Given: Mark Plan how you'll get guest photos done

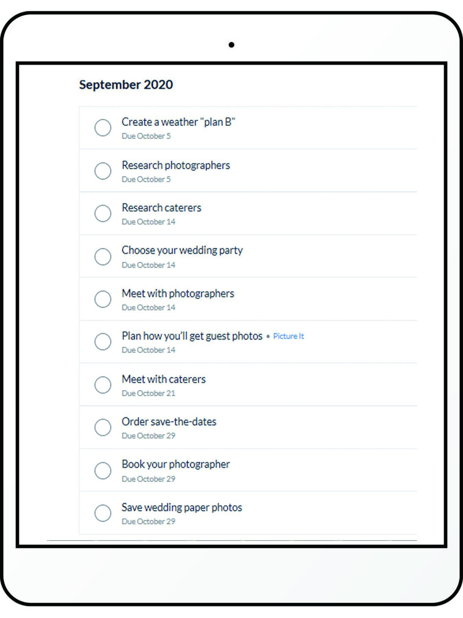Looking at the screenshot, I should coord(103,342).
